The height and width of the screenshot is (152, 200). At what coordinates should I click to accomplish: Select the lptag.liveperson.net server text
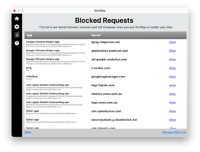[106, 42]
